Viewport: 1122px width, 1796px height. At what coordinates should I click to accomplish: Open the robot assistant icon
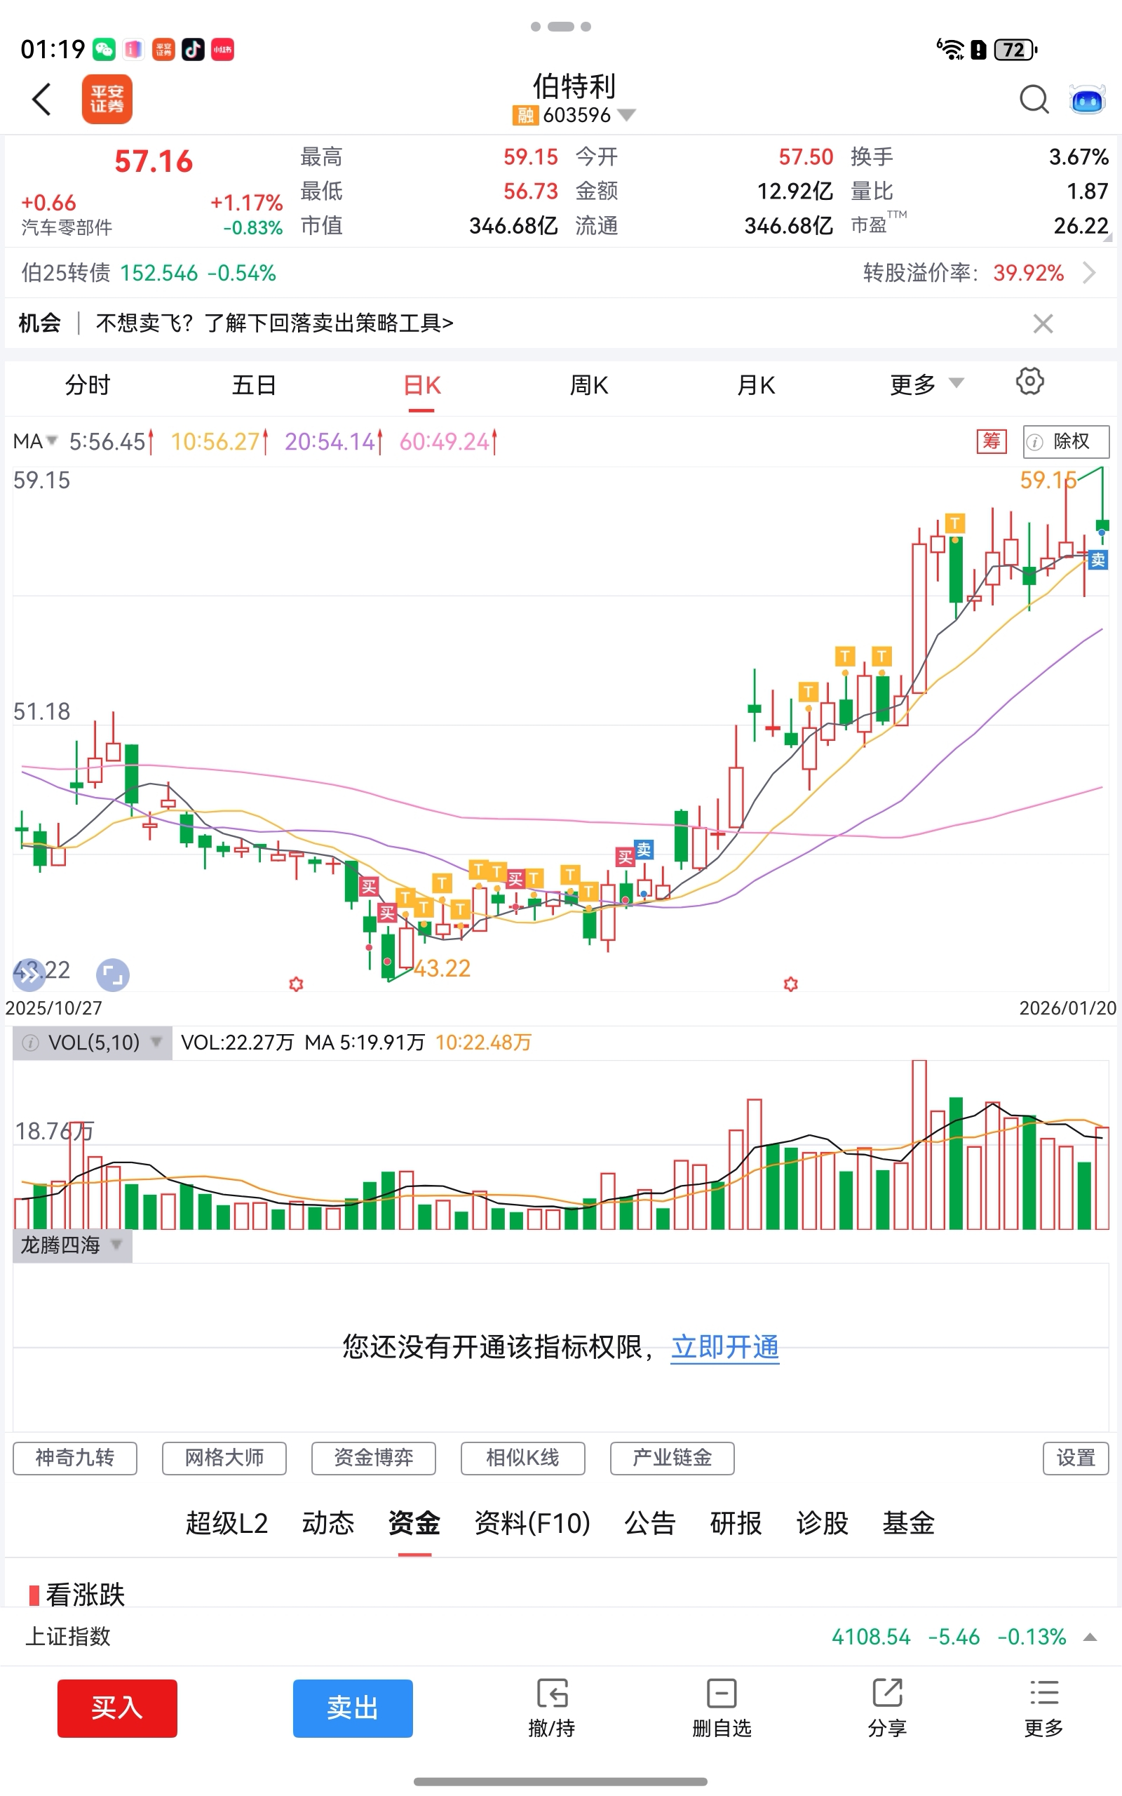point(1086,99)
